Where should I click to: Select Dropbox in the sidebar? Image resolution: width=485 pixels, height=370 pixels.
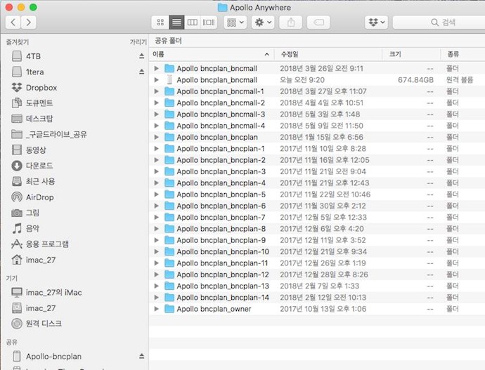41,88
